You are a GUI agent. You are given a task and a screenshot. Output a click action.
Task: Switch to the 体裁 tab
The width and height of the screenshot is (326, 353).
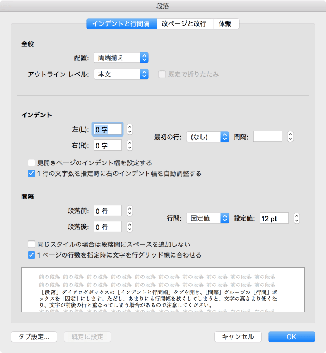point(225,24)
